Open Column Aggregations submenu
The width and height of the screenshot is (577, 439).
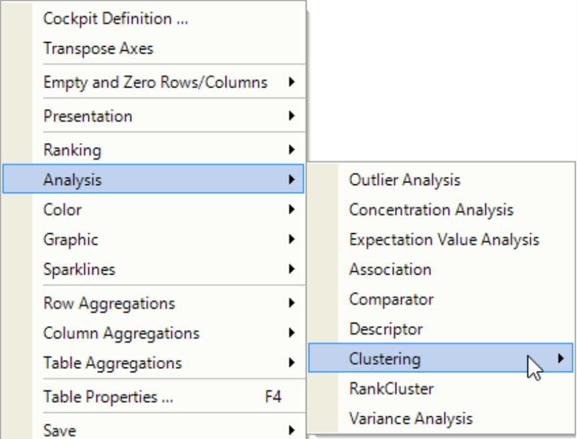tap(153, 333)
